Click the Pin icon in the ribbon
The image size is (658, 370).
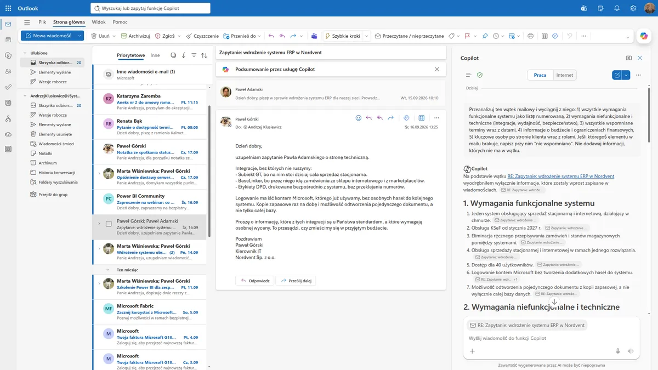click(485, 36)
